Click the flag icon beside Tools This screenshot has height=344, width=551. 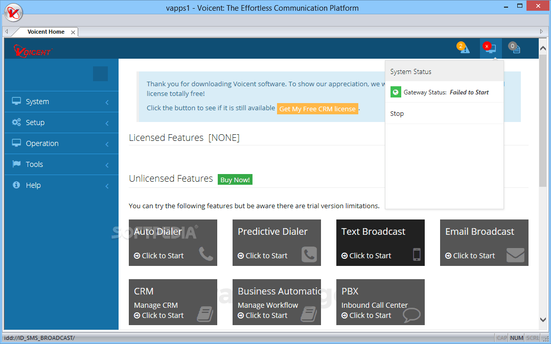click(x=16, y=164)
